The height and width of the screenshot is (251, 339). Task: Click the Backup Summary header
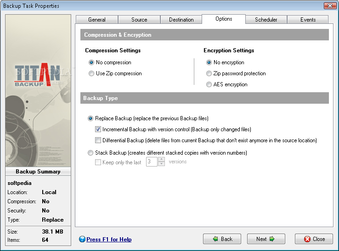pos(38,172)
